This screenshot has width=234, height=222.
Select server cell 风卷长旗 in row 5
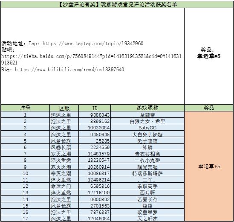coord(64,141)
